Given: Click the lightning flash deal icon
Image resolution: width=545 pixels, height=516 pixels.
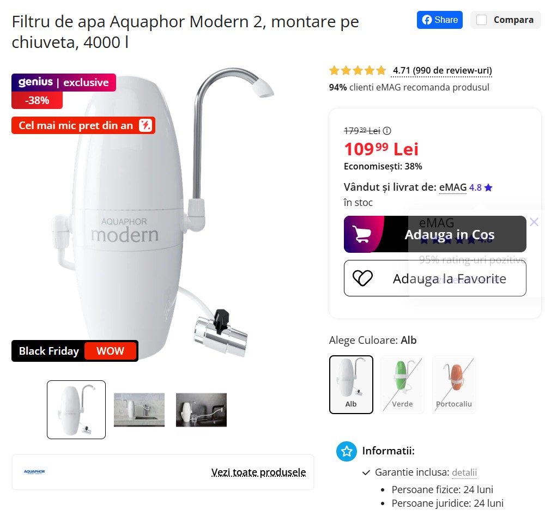Looking at the screenshot, I should (x=146, y=125).
